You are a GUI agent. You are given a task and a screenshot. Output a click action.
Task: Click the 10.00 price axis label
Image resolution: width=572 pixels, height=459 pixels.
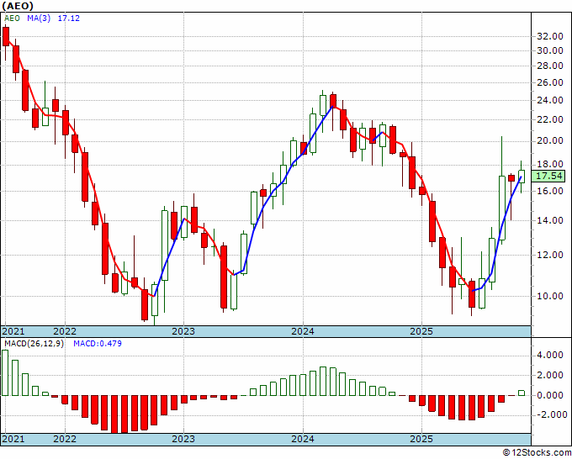tap(550, 296)
